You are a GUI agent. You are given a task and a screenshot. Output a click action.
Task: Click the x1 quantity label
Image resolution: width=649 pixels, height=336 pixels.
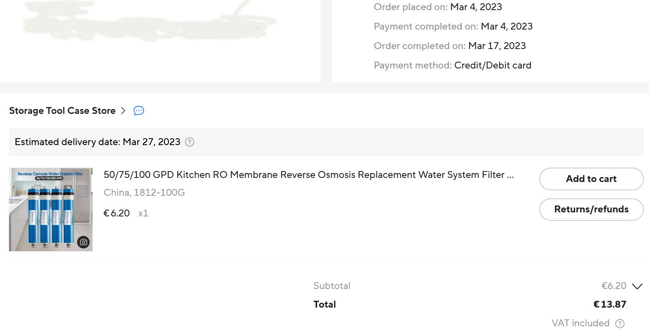[x=143, y=213]
